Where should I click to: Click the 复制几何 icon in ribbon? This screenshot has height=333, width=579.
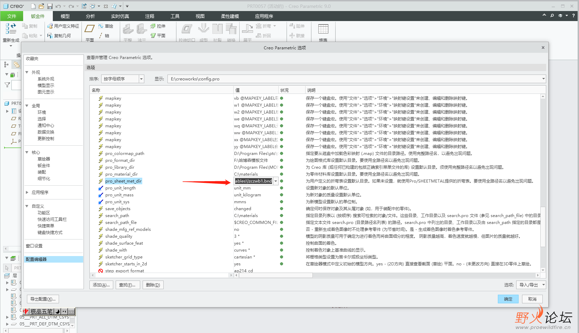tap(50, 36)
